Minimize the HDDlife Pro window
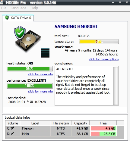 coord(113,2)
